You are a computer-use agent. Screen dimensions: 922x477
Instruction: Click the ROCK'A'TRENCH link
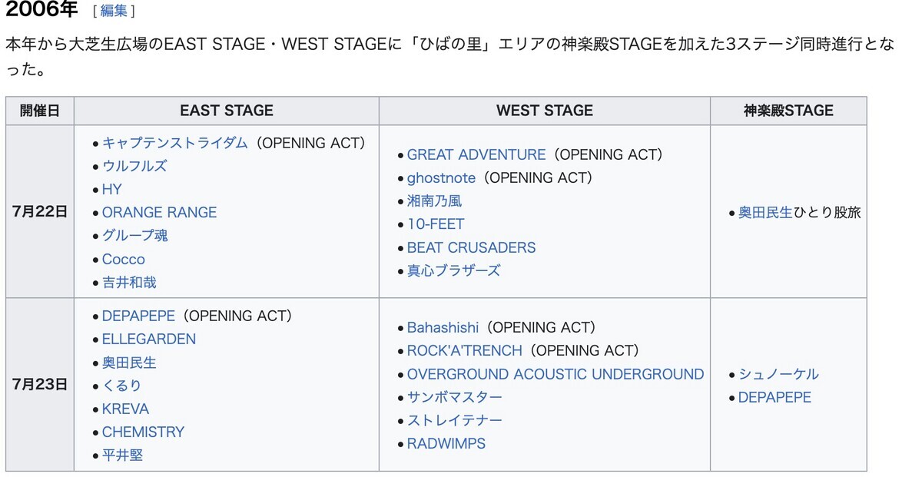(x=464, y=350)
